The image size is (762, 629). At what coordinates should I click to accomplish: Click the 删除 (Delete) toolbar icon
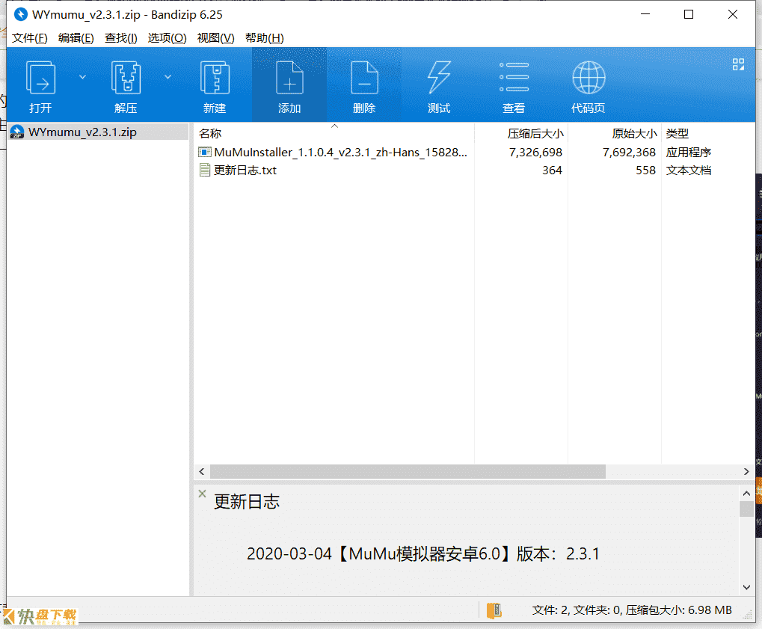364,77
